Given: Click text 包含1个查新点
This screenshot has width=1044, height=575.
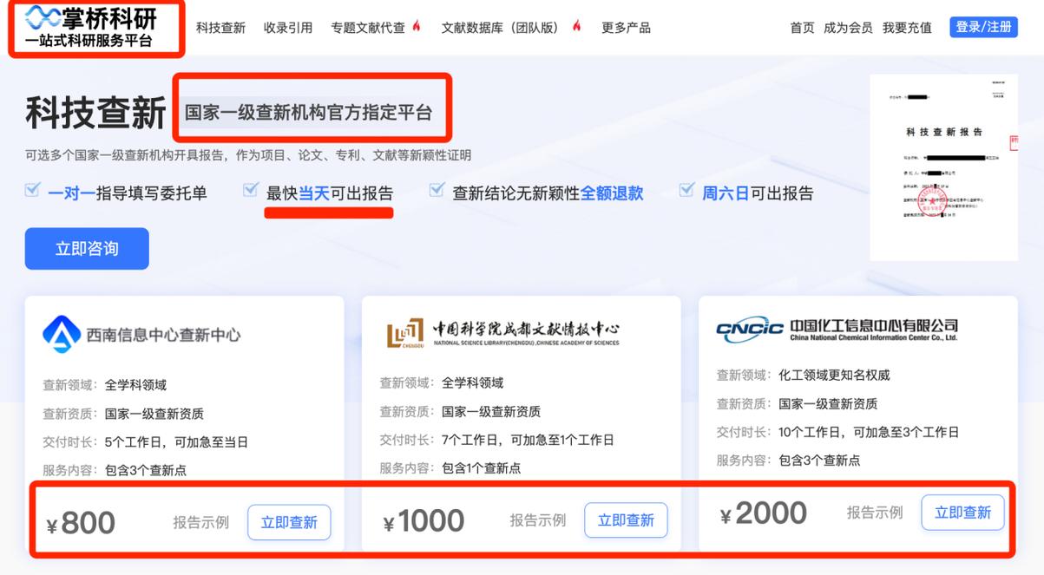Looking at the screenshot, I should pyautogui.click(x=481, y=468).
